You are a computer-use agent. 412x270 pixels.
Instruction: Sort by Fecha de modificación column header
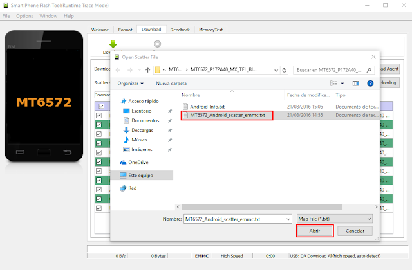[308, 95]
